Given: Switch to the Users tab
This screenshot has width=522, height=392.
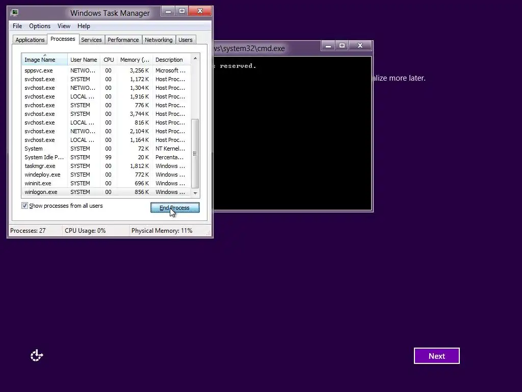Looking at the screenshot, I should (x=186, y=40).
